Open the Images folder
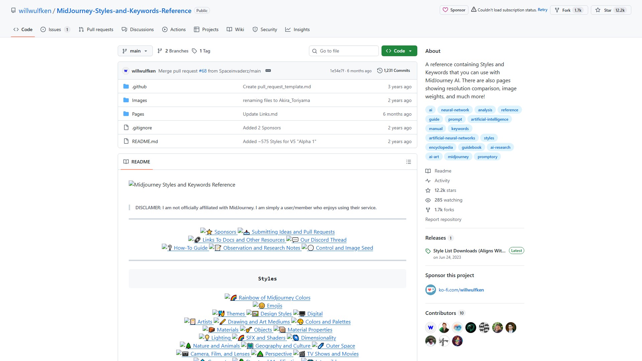642x361 pixels. 139,100
